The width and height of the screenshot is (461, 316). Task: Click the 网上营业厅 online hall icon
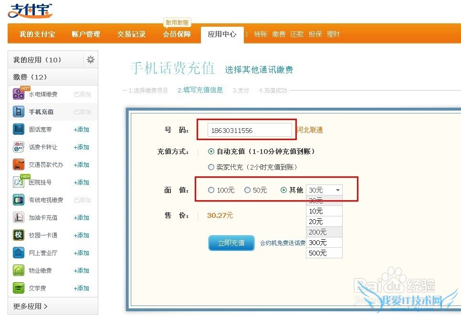point(19,253)
